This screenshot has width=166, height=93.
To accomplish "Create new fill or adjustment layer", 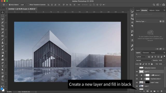I will click(151, 91).
